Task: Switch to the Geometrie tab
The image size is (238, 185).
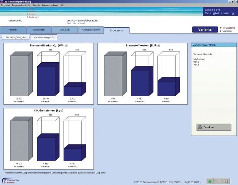Action: [39, 30]
